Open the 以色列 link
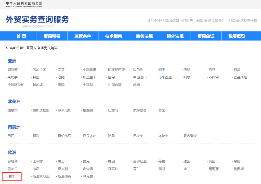Image resolution: width=261 pixels, height=184 pixels. (138, 70)
